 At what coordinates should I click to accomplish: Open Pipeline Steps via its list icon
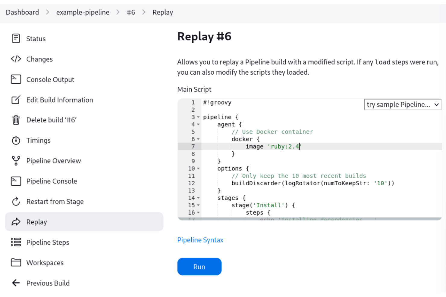point(16,242)
